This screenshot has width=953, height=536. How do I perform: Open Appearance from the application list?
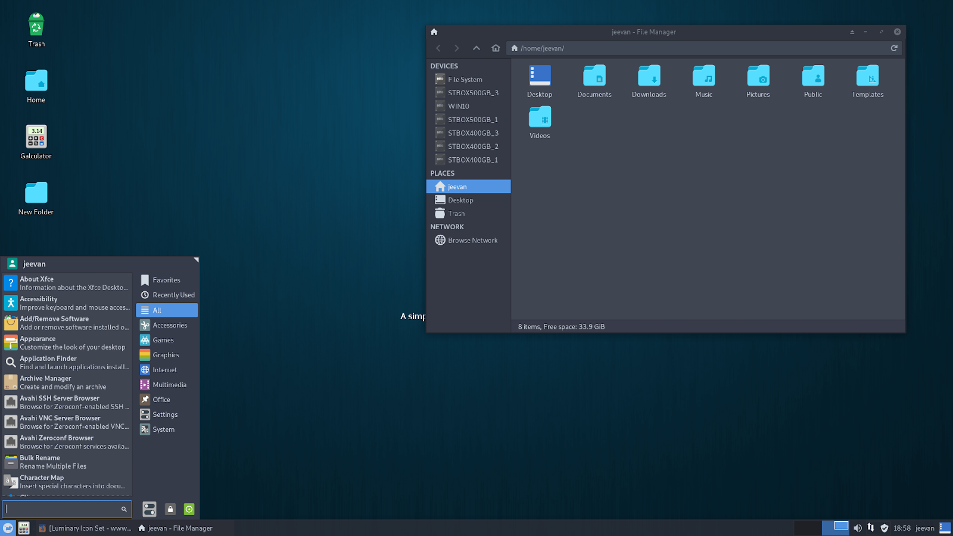67,343
